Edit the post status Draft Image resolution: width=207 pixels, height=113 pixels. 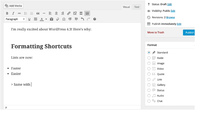[x=169, y=4]
